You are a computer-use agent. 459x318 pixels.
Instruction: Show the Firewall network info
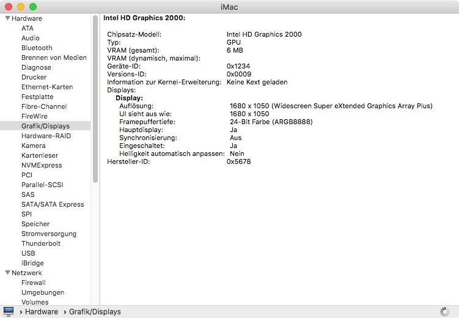pyautogui.click(x=34, y=283)
